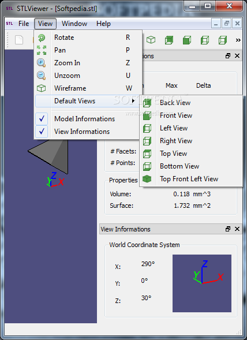Click the toolbar drag handle

[8, 40]
